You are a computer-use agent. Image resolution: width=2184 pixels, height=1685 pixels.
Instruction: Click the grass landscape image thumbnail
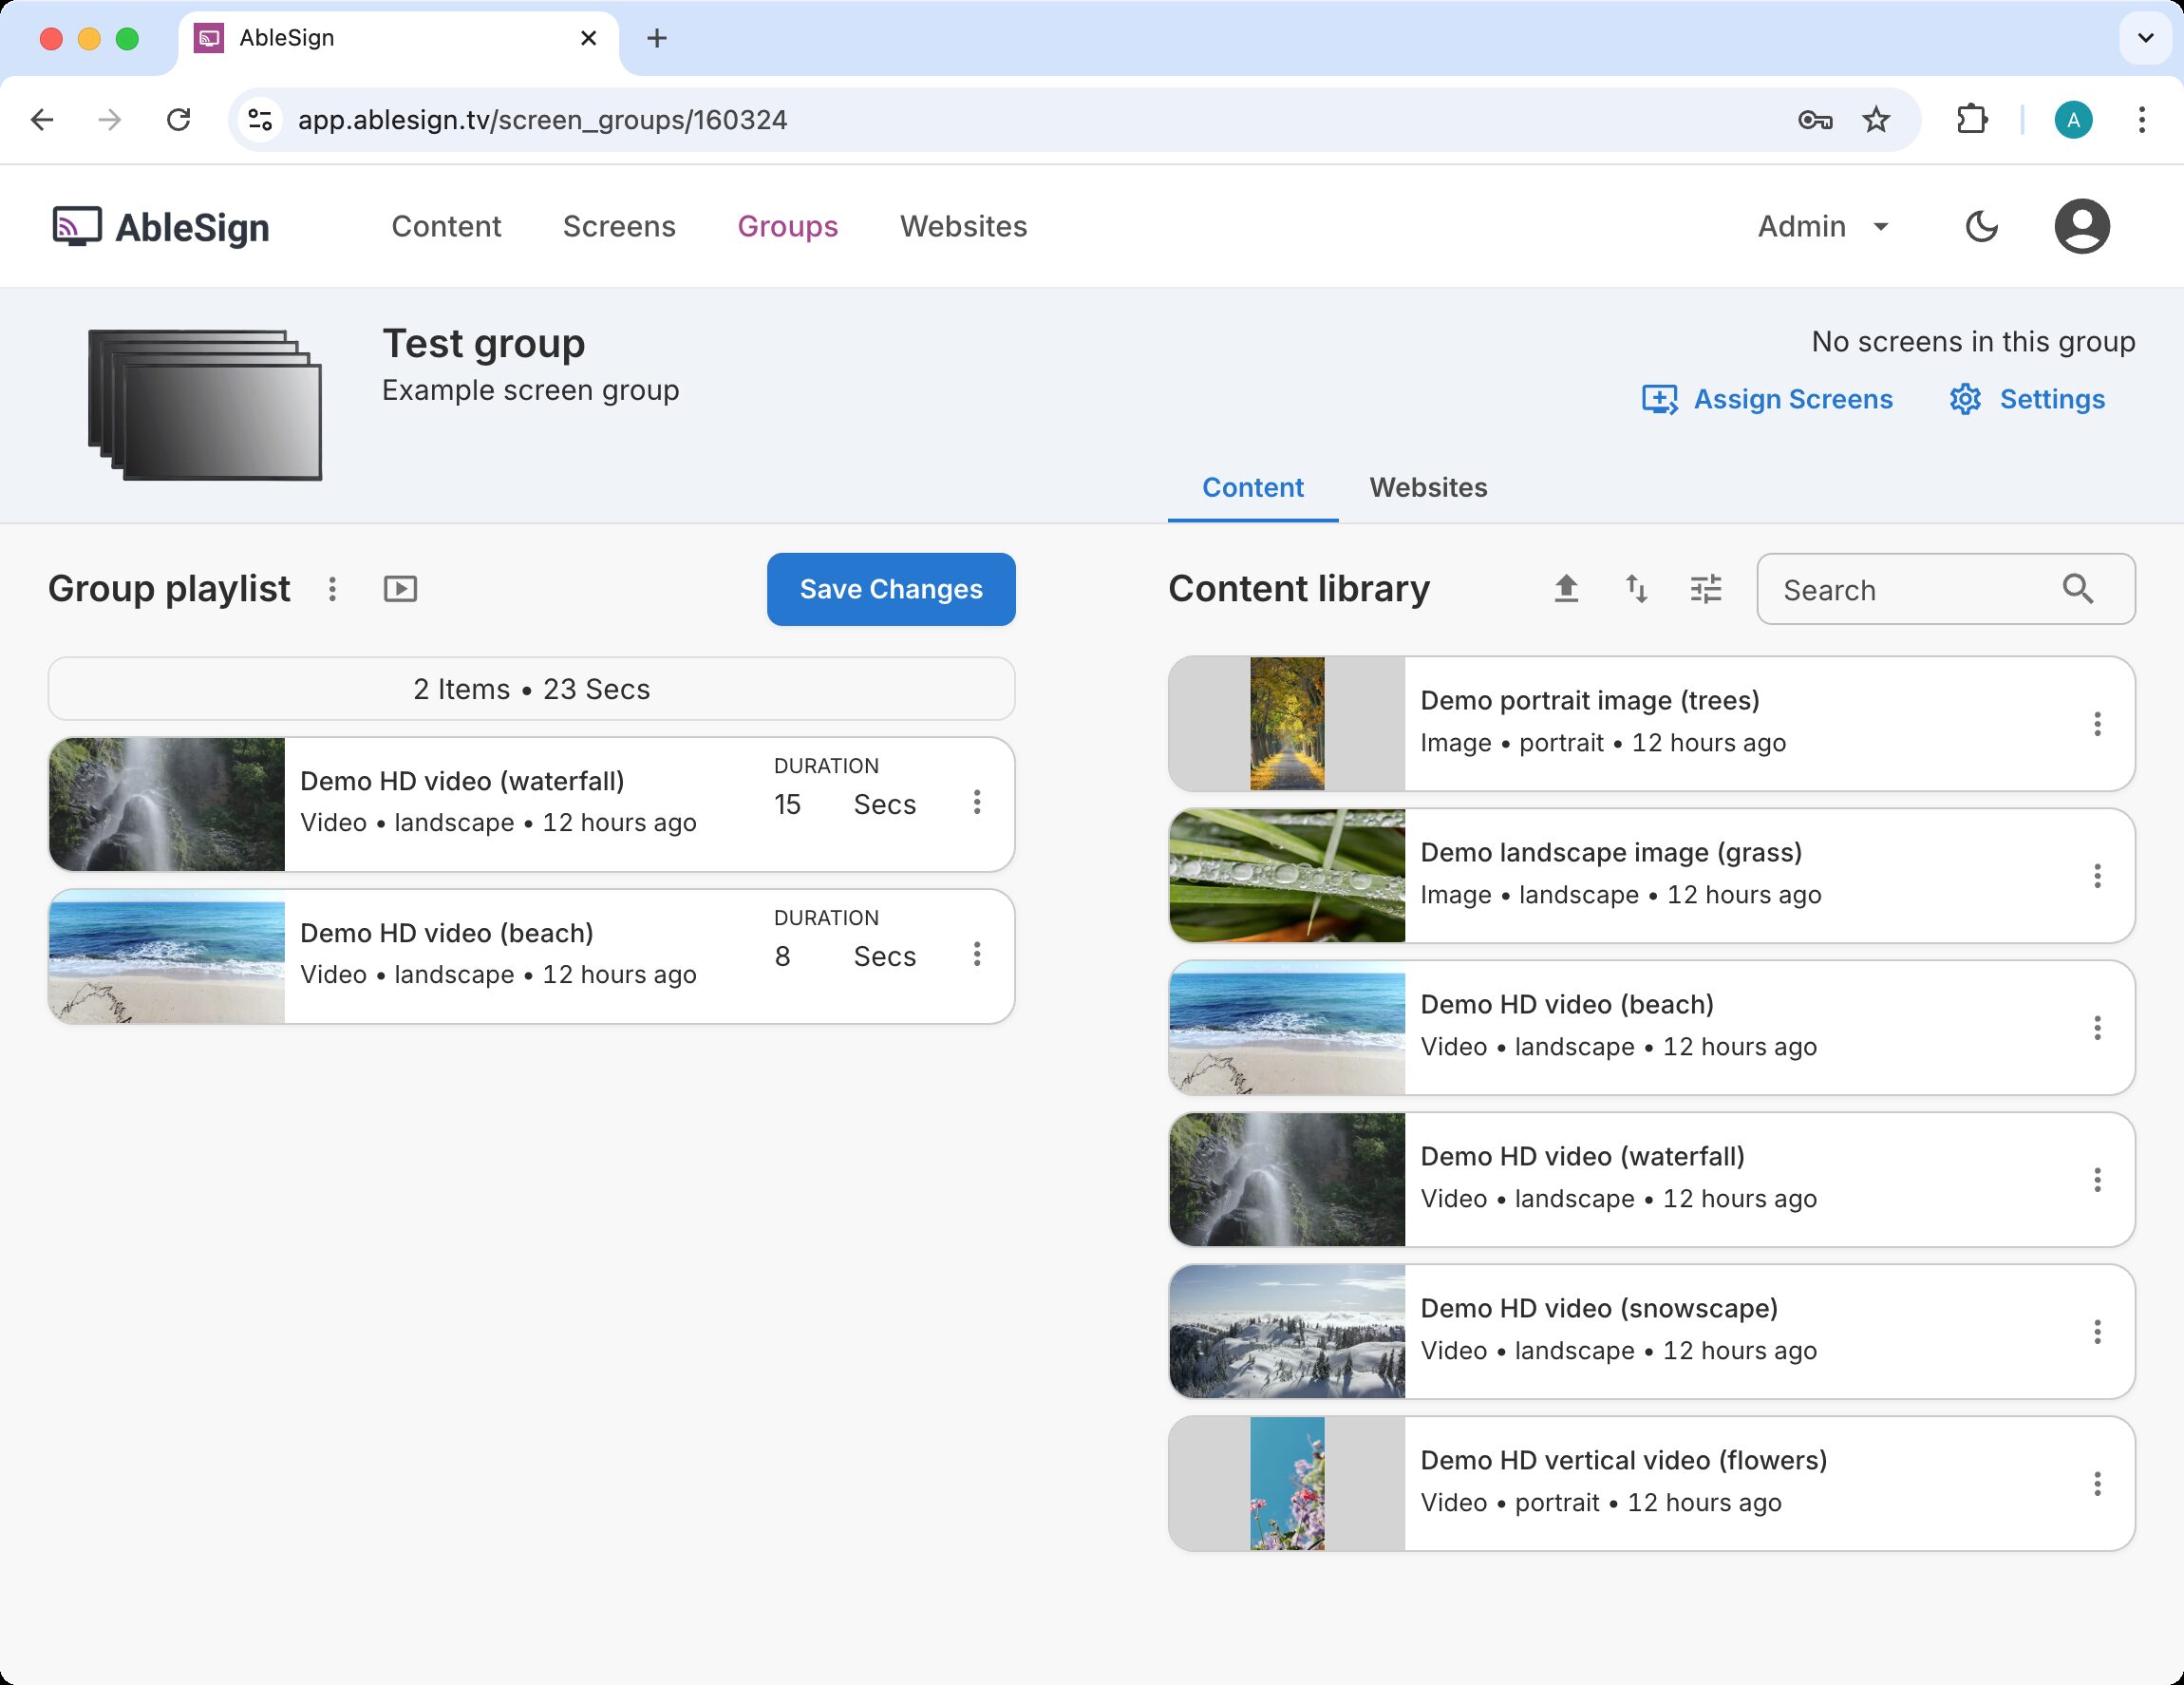(x=1286, y=876)
